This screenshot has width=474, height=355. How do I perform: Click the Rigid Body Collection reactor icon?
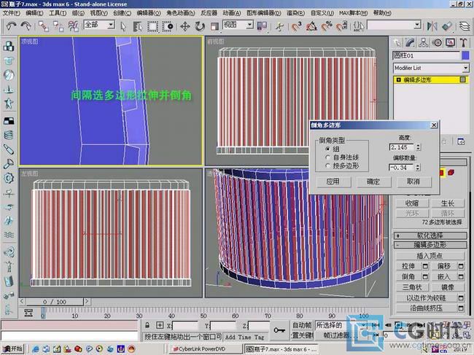pyautogui.click(x=9, y=46)
